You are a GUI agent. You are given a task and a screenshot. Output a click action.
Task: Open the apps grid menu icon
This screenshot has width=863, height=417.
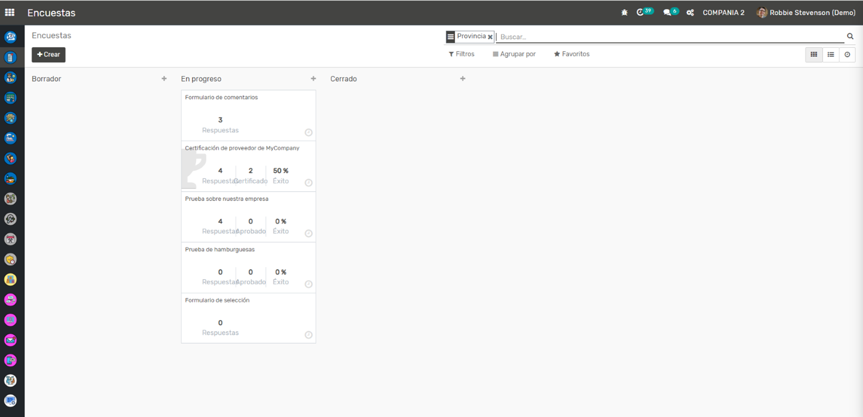pyautogui.click(x=10, y=12)
